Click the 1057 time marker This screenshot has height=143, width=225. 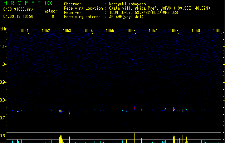153,31
